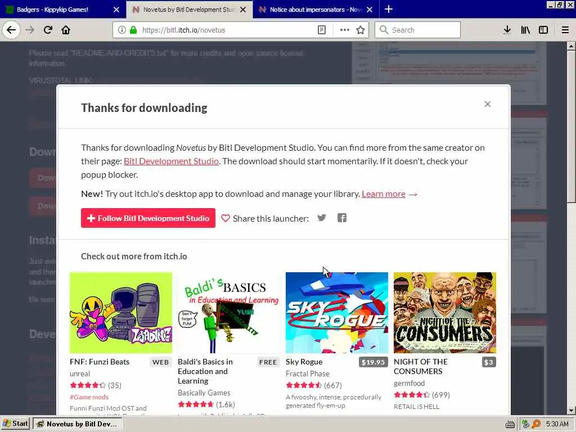This screenshot has width=576, height=432.
Task: Click the FNF Funzi Beats (35) rating
Action: click(x=96, y=385)
